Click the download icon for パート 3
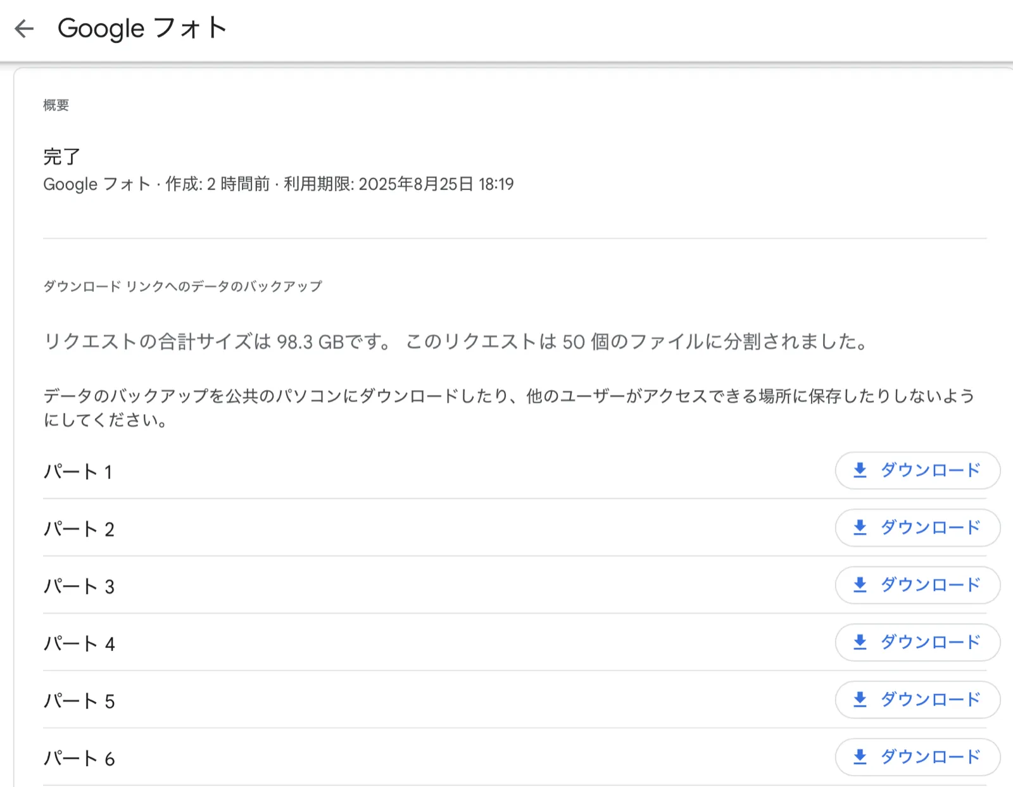This screenshot has width=1013, height=787. click(x=859, y=585)
